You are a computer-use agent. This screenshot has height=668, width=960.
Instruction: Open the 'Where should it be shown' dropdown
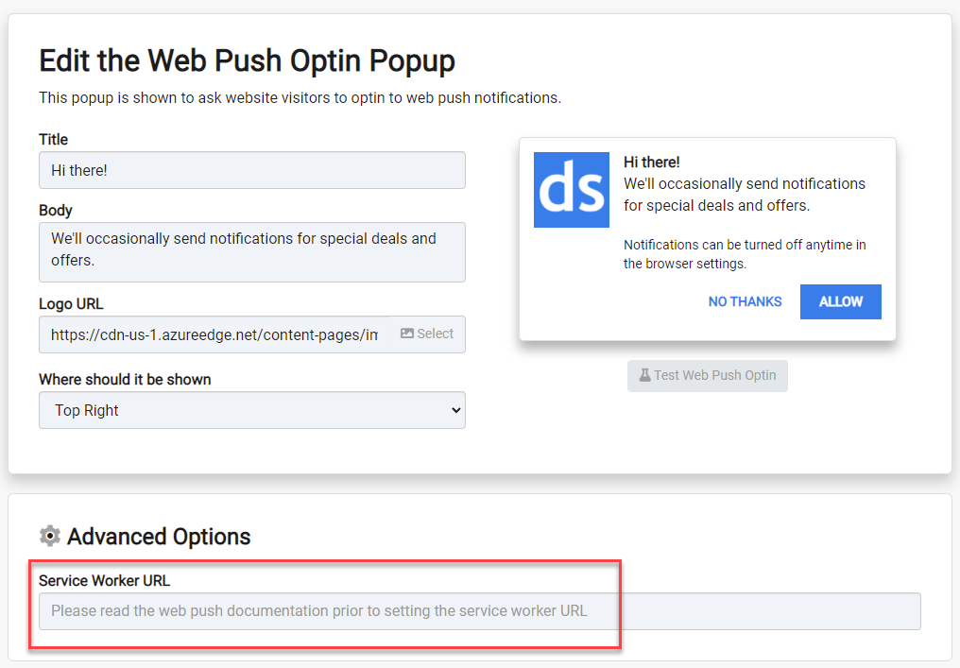click(252, 410)
